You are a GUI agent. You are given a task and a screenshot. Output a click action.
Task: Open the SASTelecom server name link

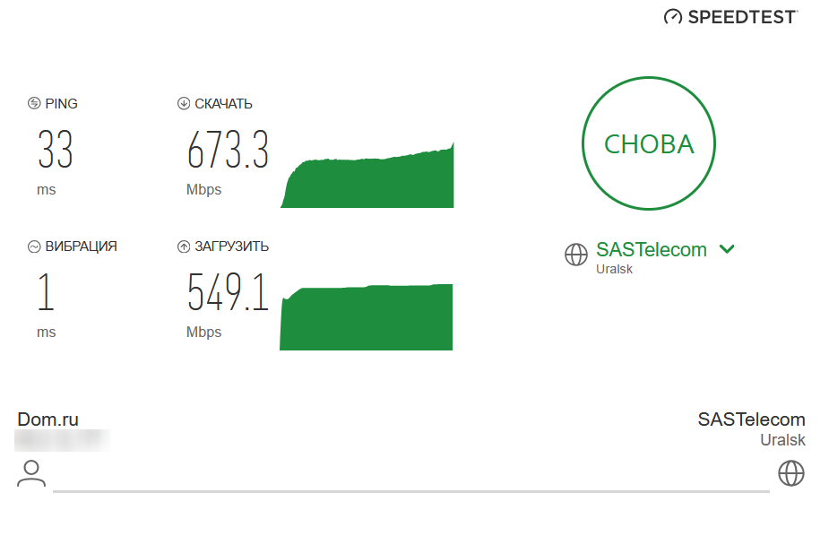point(652,249)
